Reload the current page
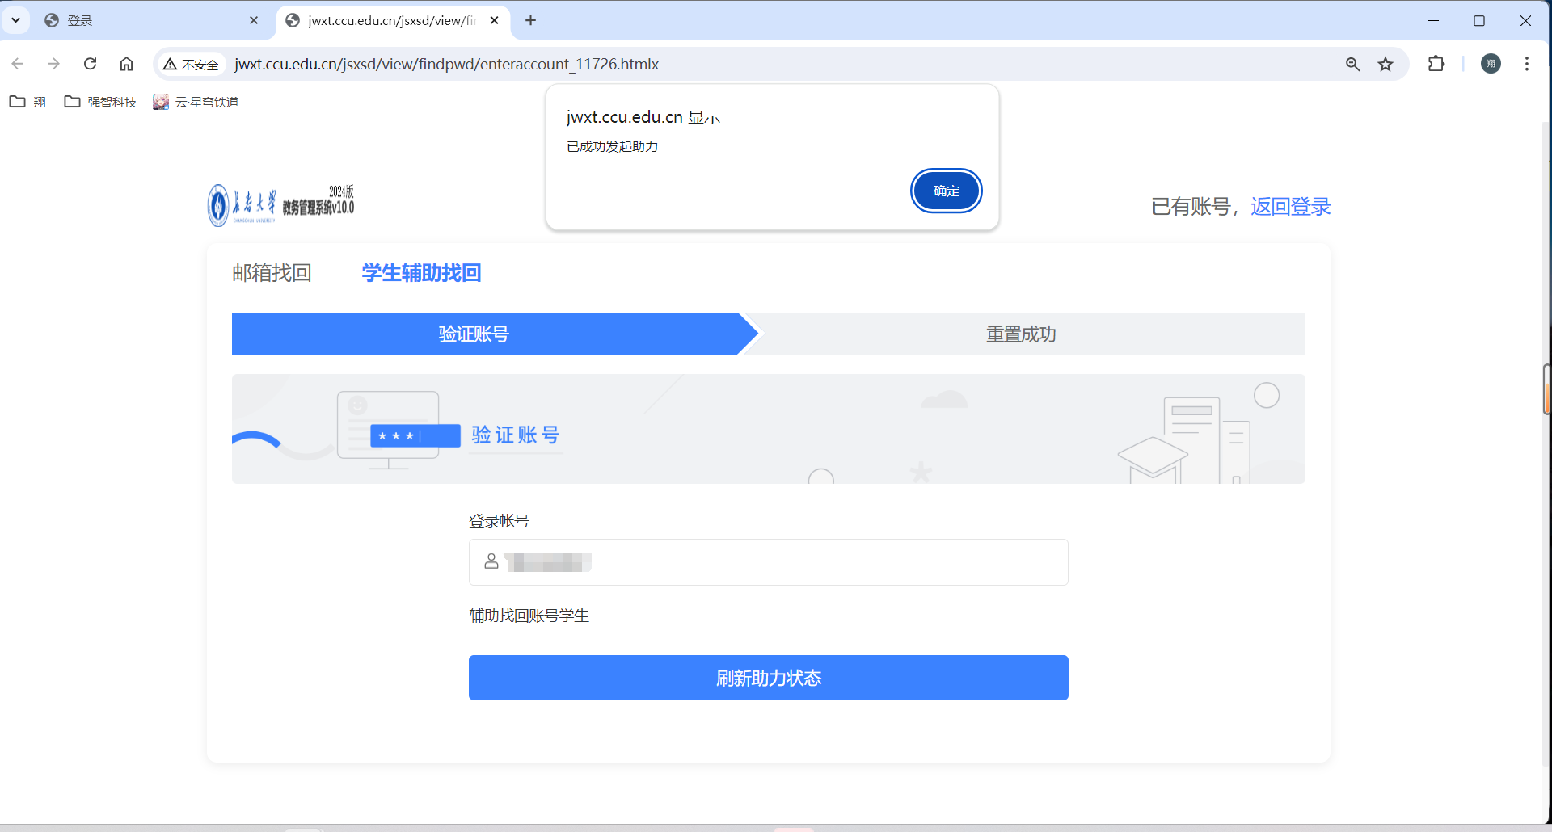 coord(90,64)
